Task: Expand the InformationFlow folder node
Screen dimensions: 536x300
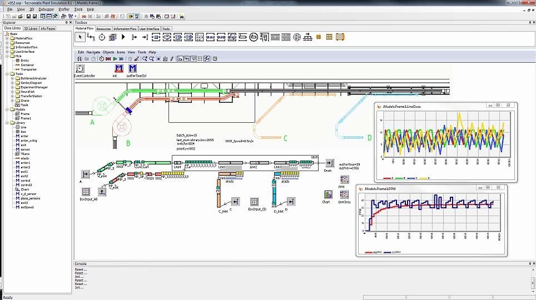Action: (x=7, y=47)
